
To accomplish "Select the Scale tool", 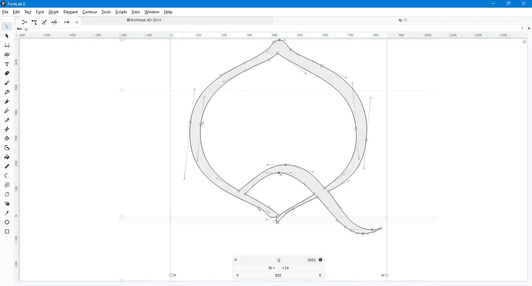I will pos(7,185).
